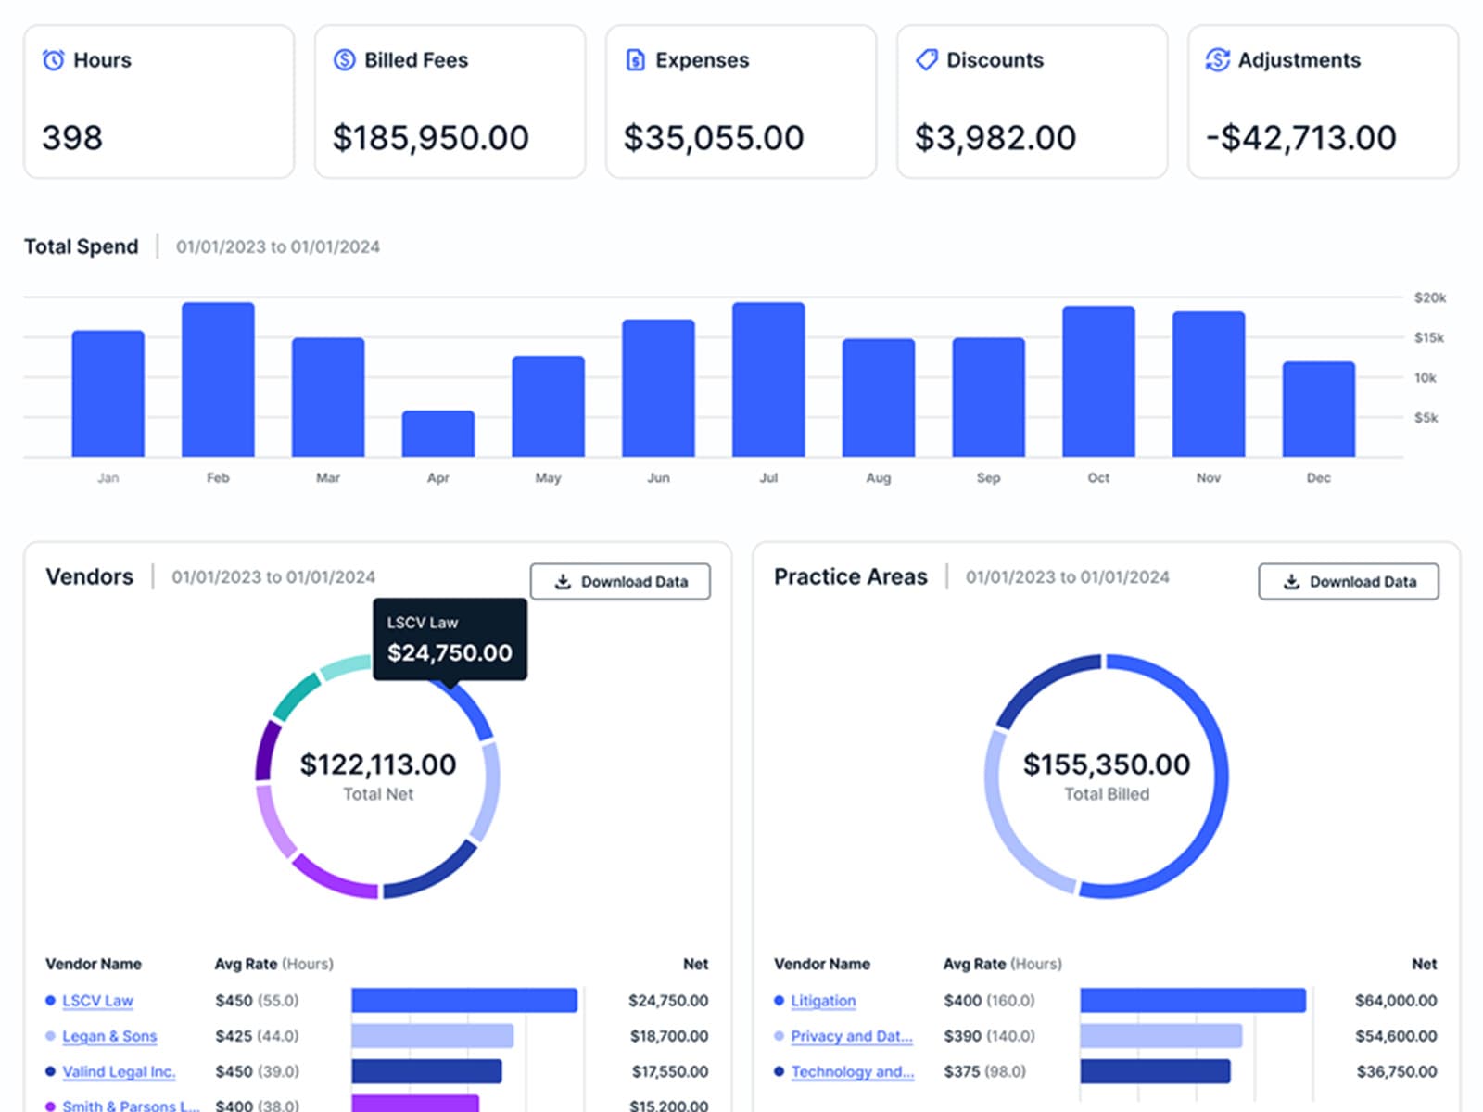Click the Technology and... net bar

point(1156,1071)
